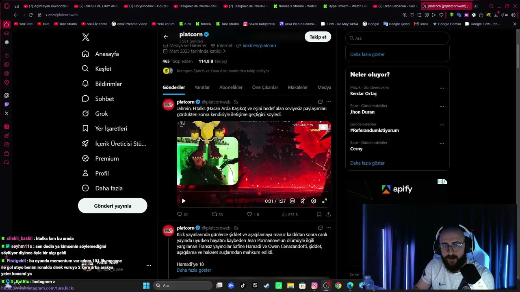Open the YouTube bookmark
Screen dimensions: 520x292
[23, 24]
